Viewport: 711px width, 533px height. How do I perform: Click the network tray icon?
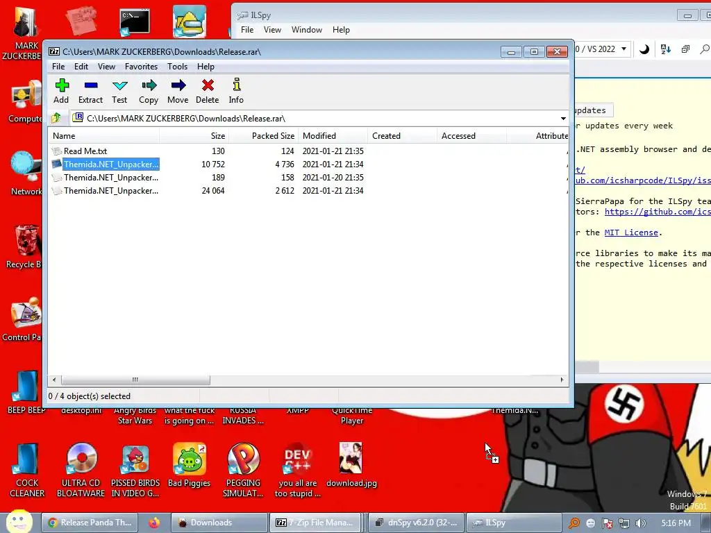click(x=624, y=523)
